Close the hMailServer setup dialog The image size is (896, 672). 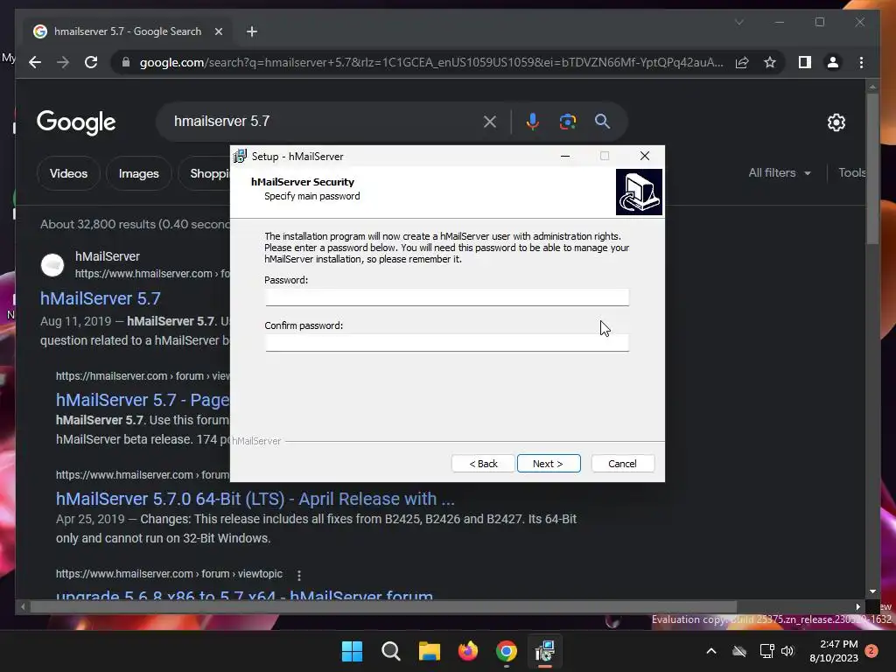645,156
